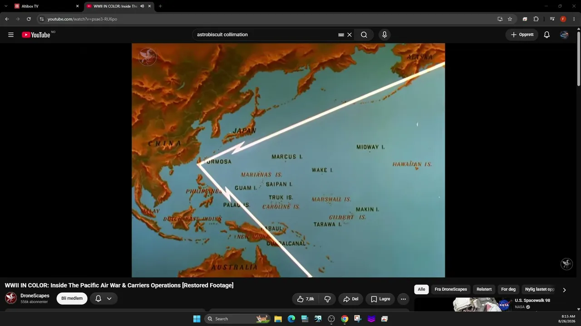This screenshot has height=326, width=581.
Task: Open Chrome's three-dot menu
Action: pos(574,19)
